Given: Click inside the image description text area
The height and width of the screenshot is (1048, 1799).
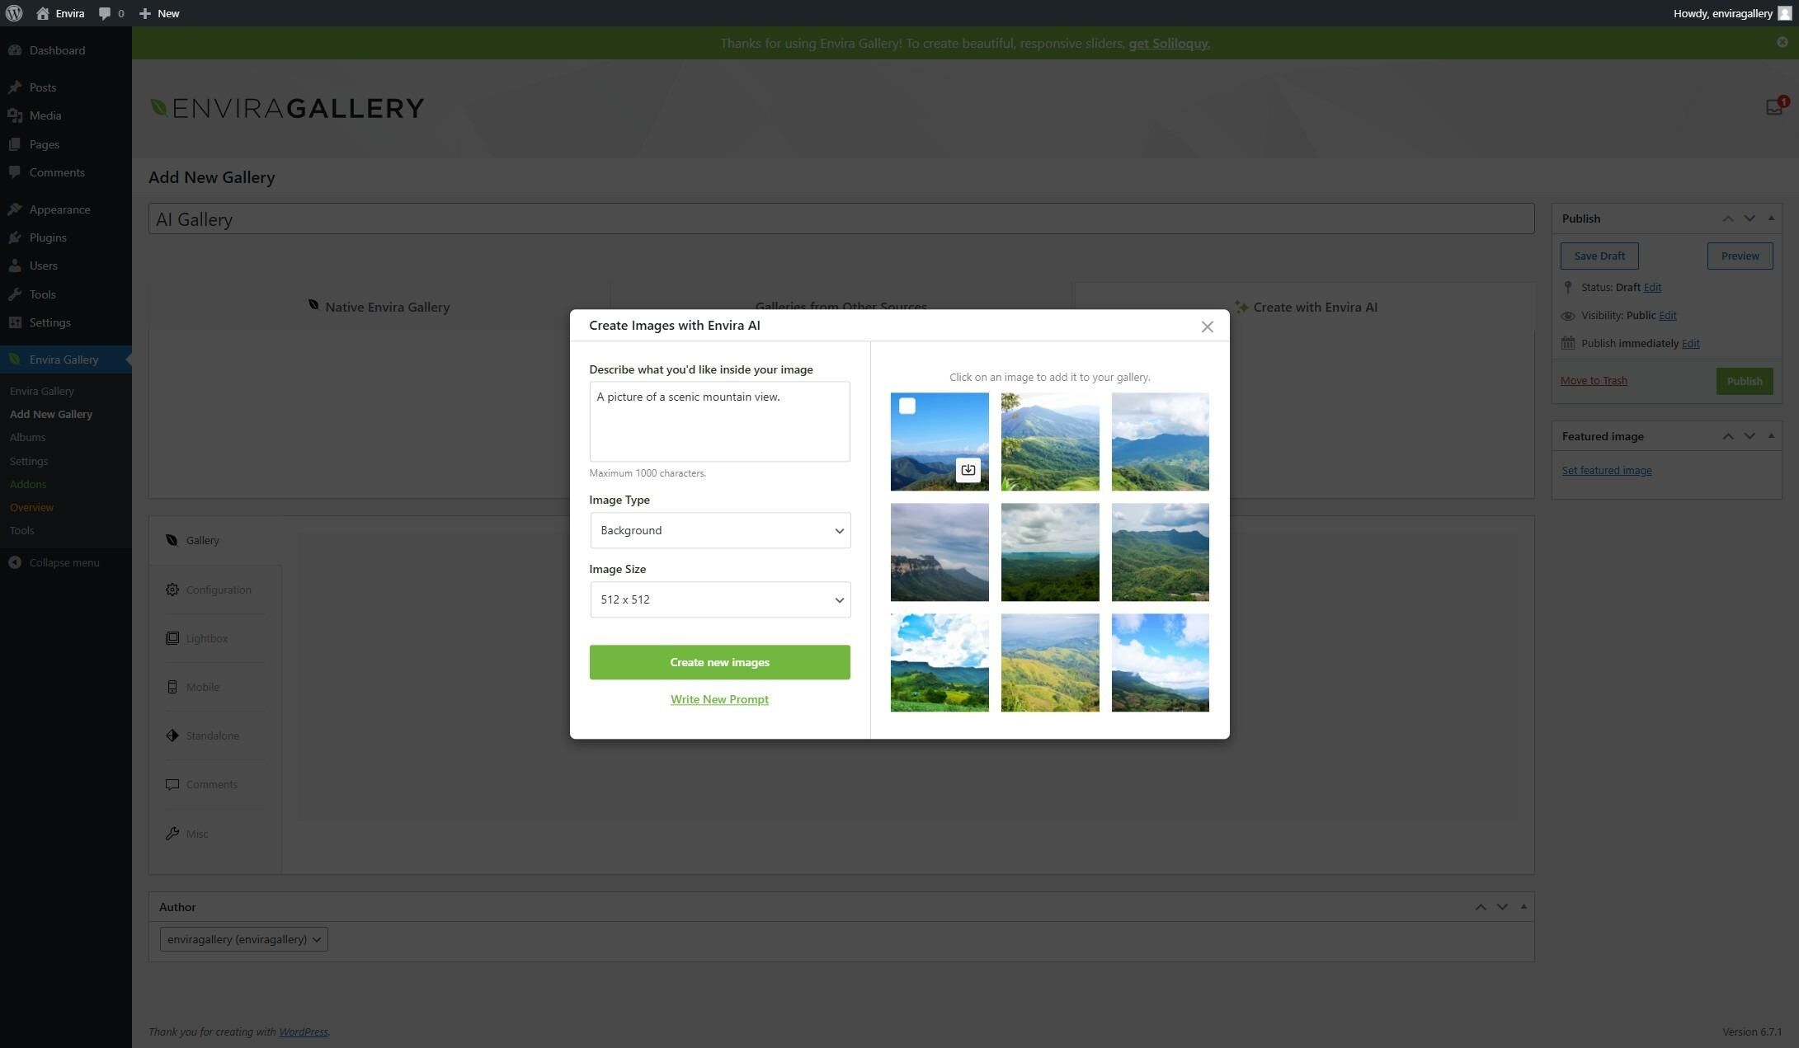Looking at the screenshot, I should (718, 421).
